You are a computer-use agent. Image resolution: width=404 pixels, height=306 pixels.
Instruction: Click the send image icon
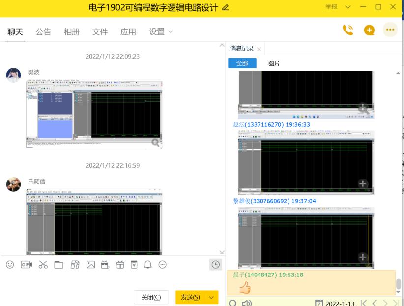[x=90, y=265]
